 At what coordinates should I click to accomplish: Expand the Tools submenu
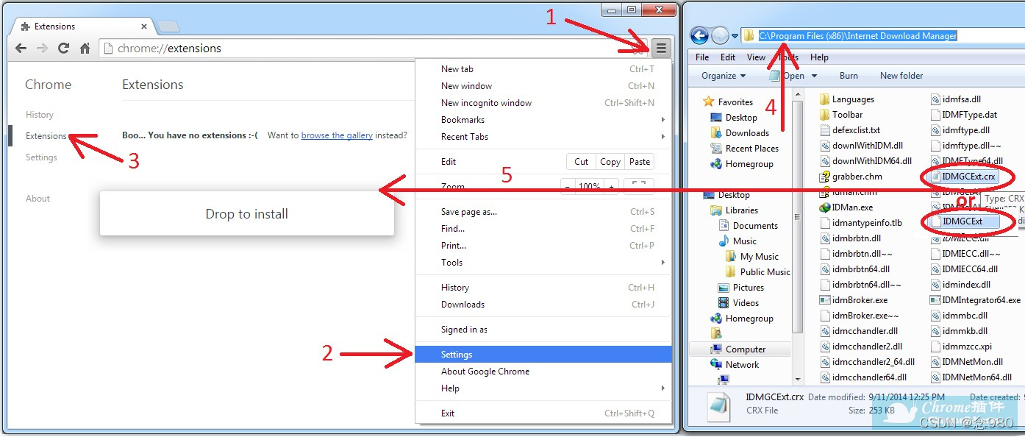[x=543, y=263]
